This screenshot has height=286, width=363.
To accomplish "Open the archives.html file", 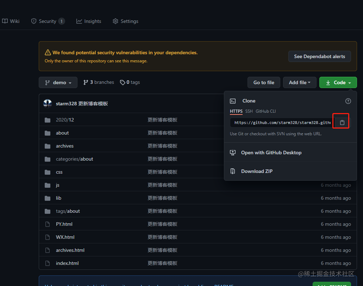I will 70,250.
